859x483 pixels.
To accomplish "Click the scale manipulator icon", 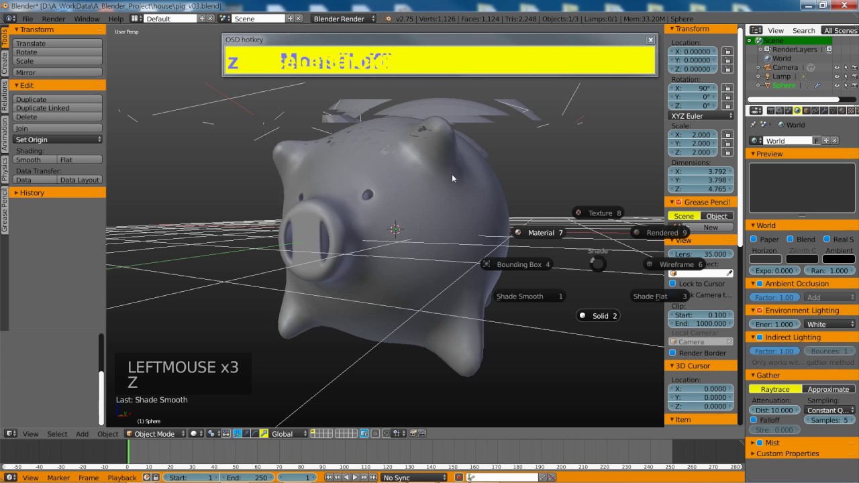I will point(264,433).
